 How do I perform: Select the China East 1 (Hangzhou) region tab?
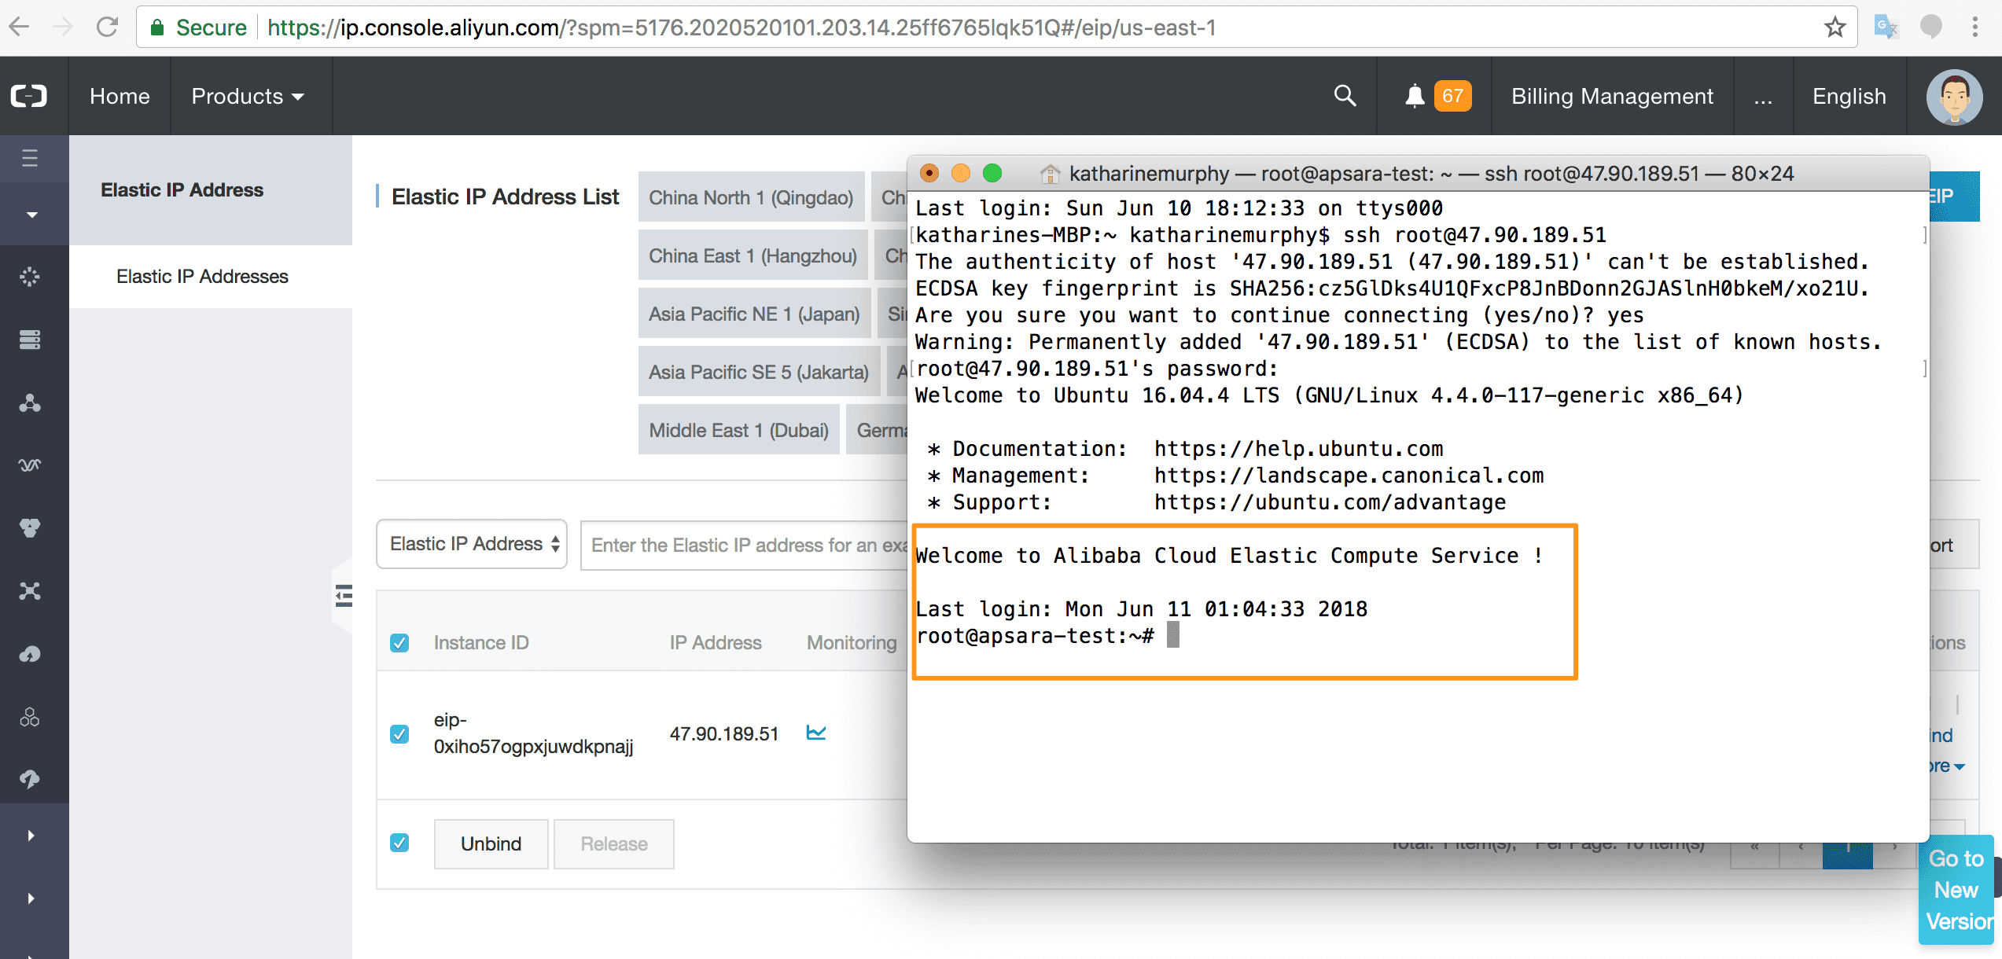(753, 255)
